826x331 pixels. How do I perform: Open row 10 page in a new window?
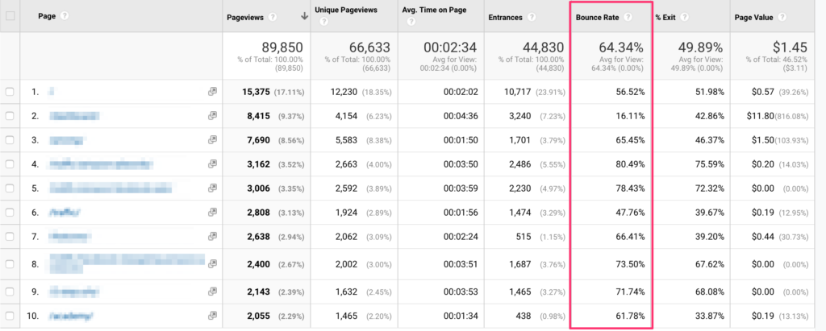pyautogui.click(x=212, y=316)
